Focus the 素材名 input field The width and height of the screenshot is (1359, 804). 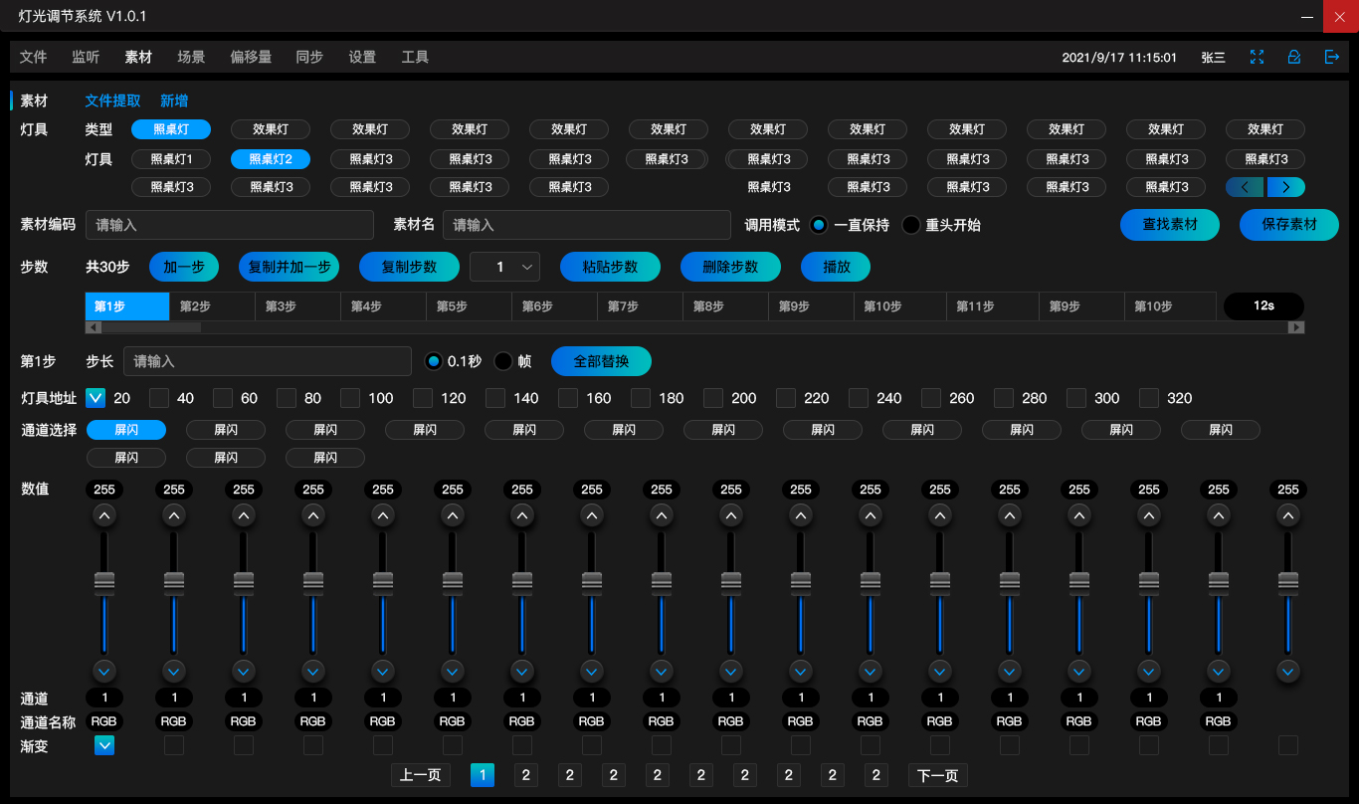pyautogui.click(x=587, y=225)
